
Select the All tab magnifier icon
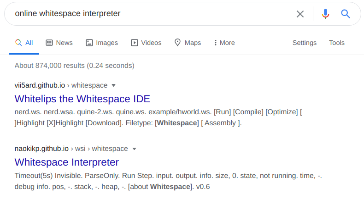[18, 43]
